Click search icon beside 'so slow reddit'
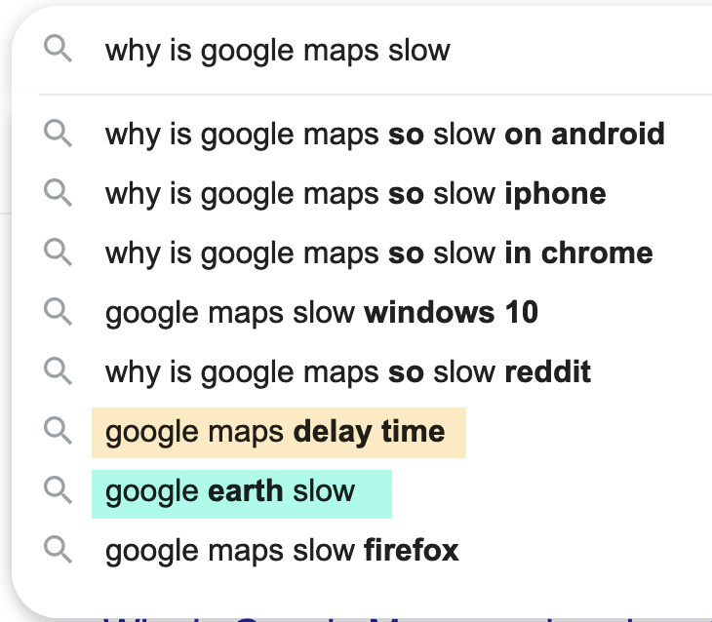This screenshot has width=712, height=622. pyautogui.click(x=59, y=371)
